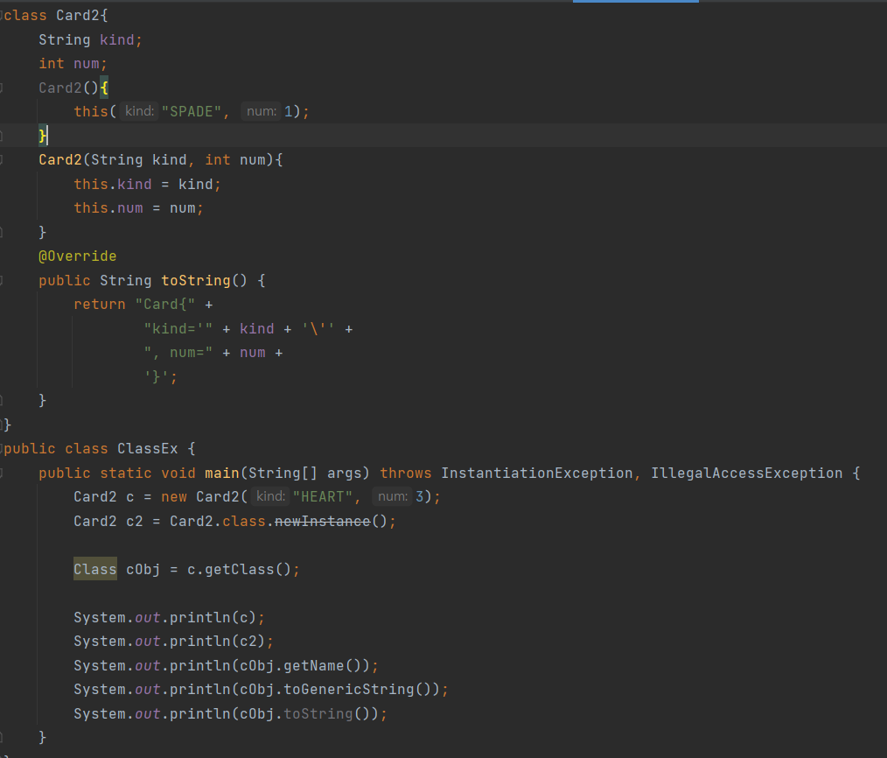Click the Card2 name in class declaration

coord(78,15)
